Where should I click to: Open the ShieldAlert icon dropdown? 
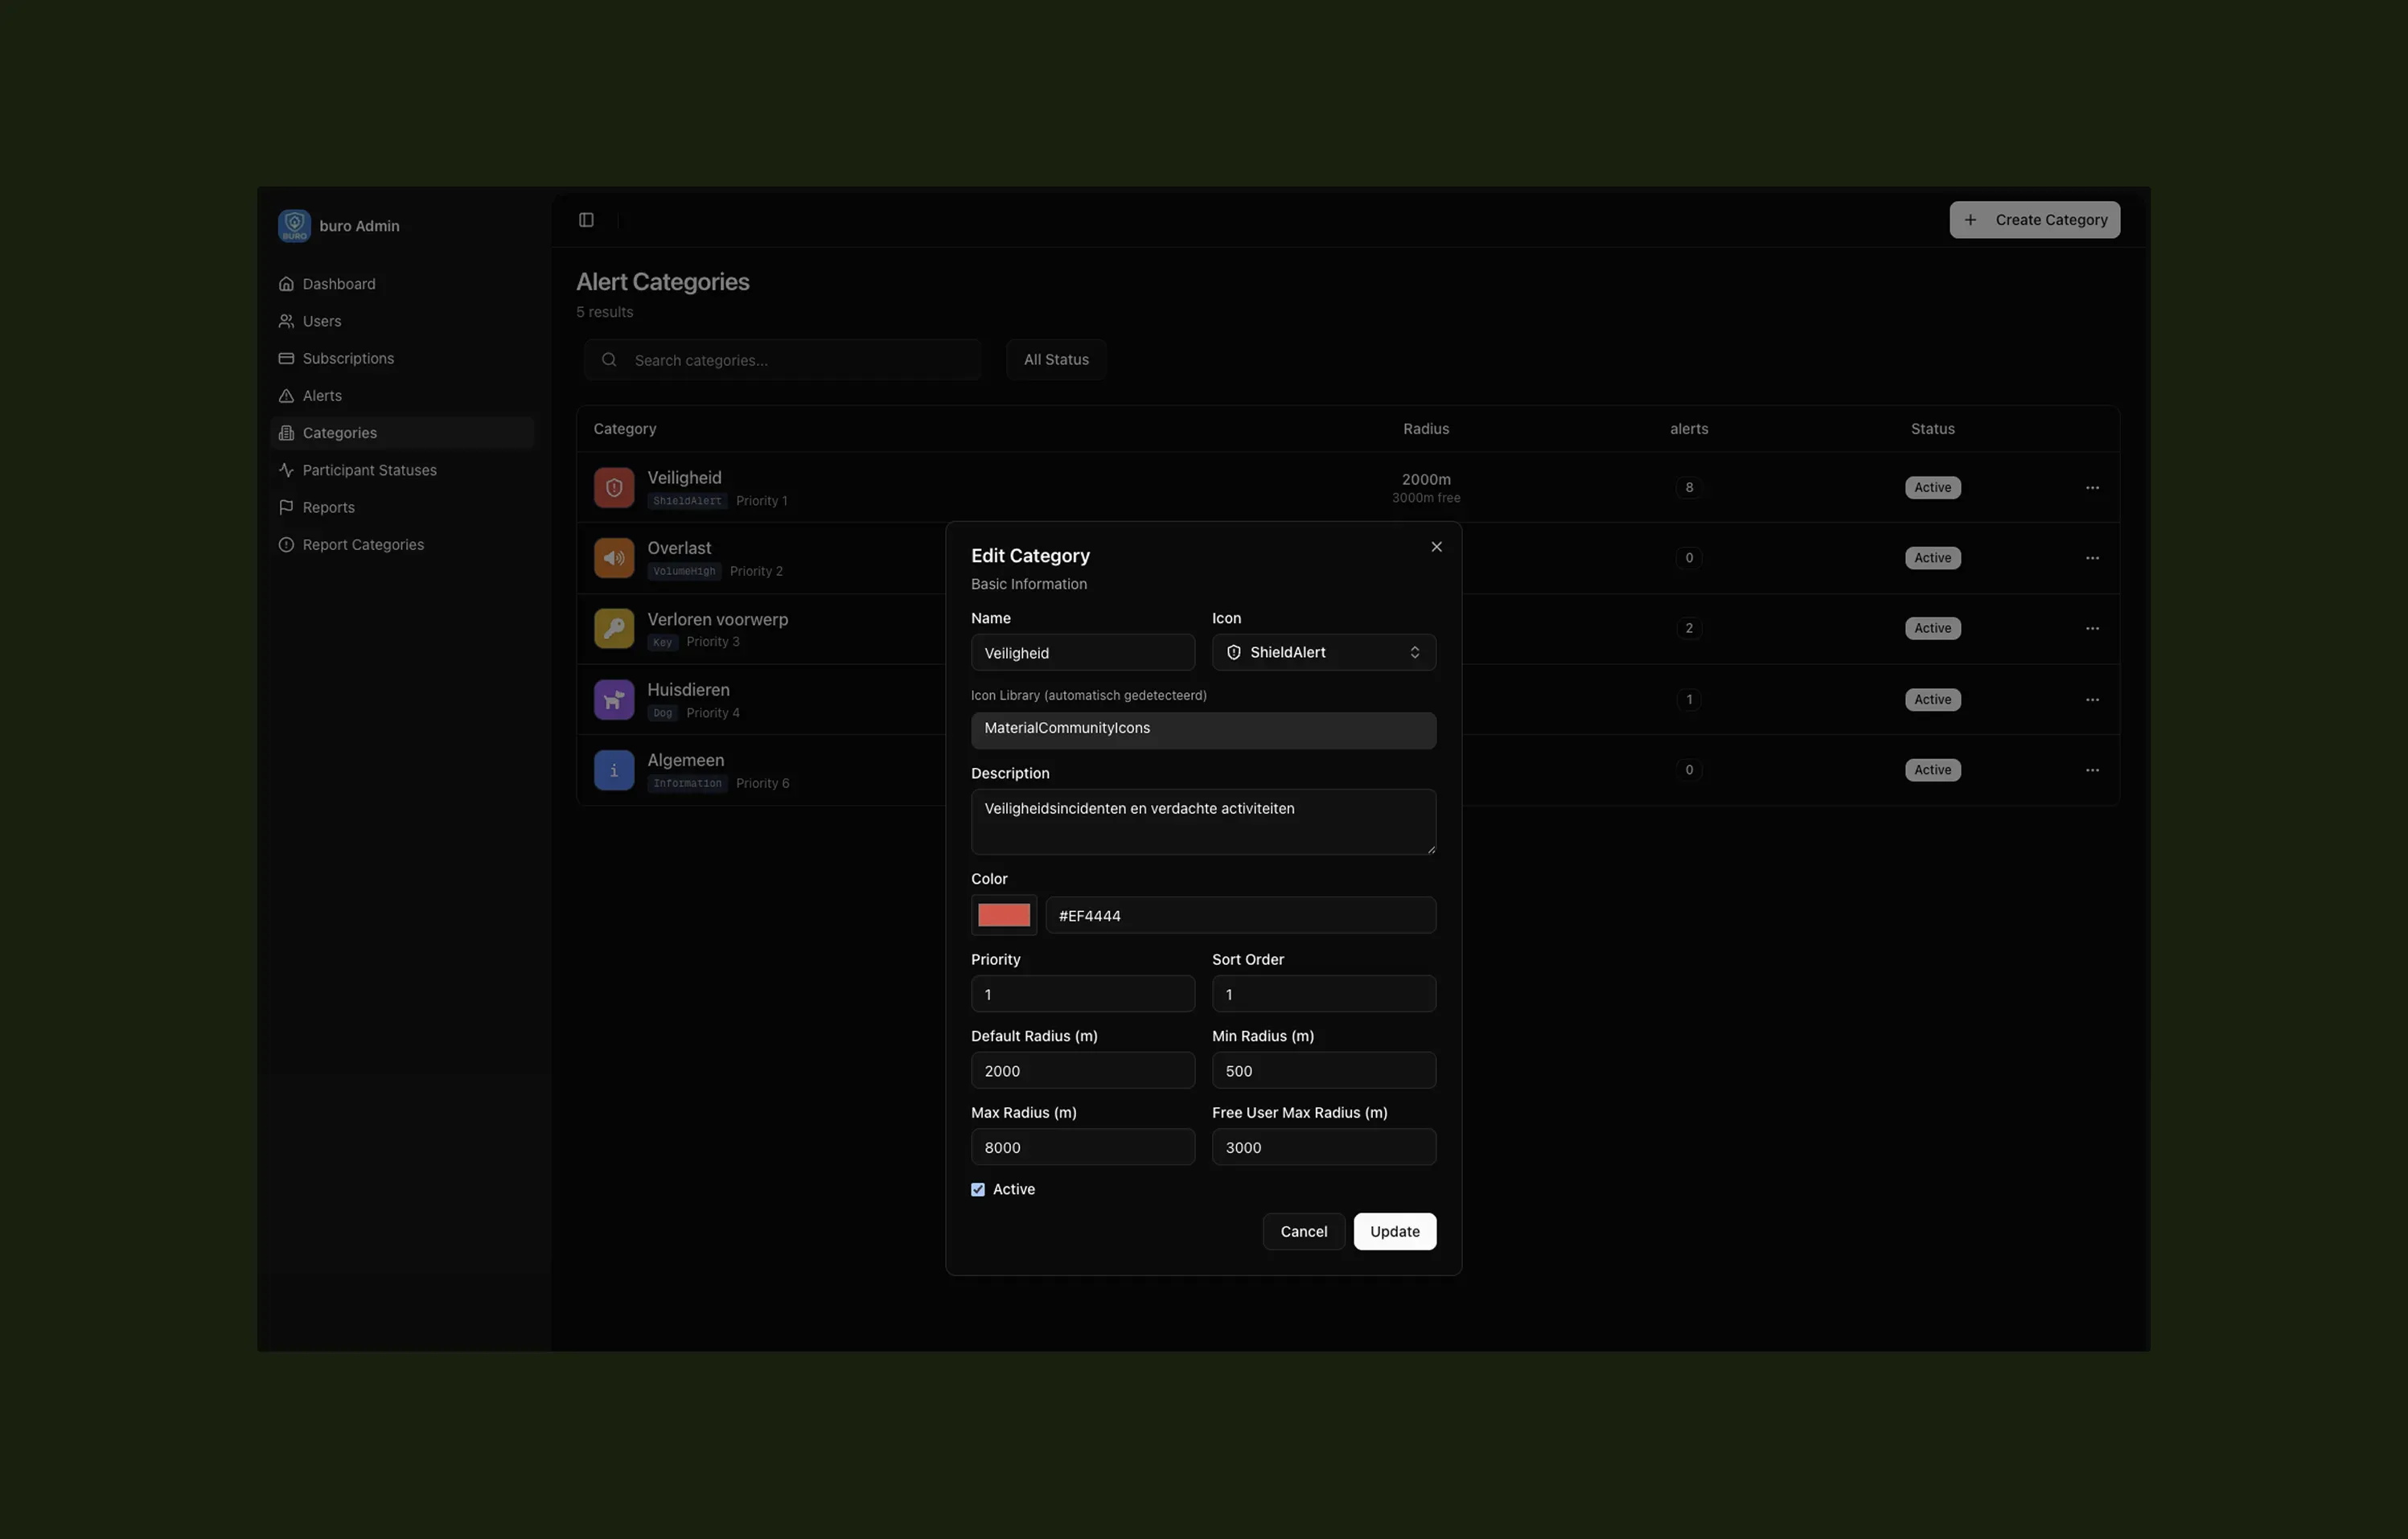1324,652
